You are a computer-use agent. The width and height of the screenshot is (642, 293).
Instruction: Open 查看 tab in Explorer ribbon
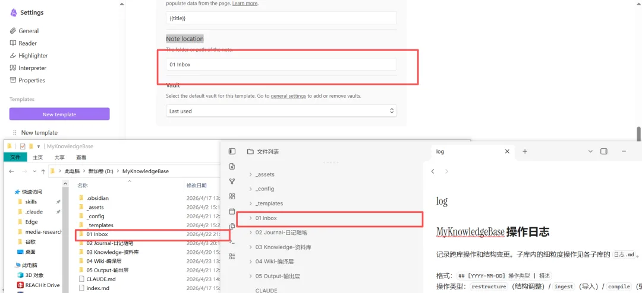point(81,157)
